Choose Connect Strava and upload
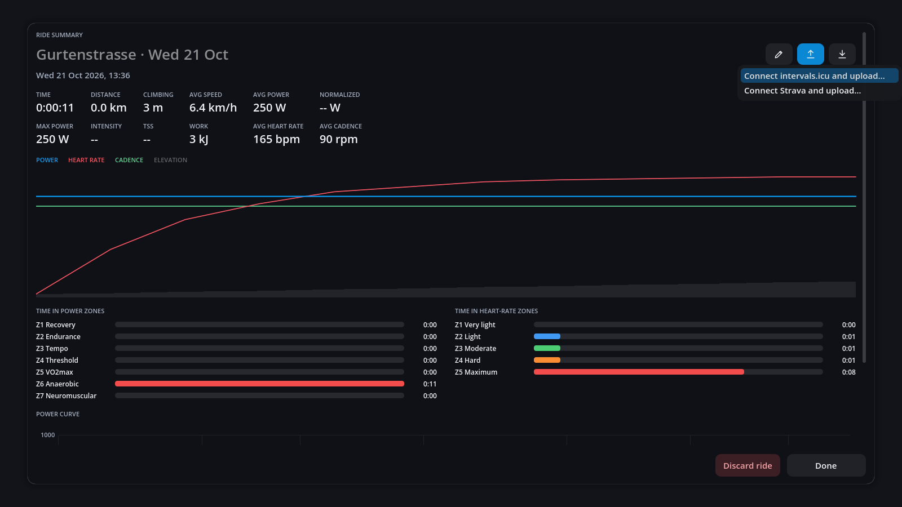 819,91
